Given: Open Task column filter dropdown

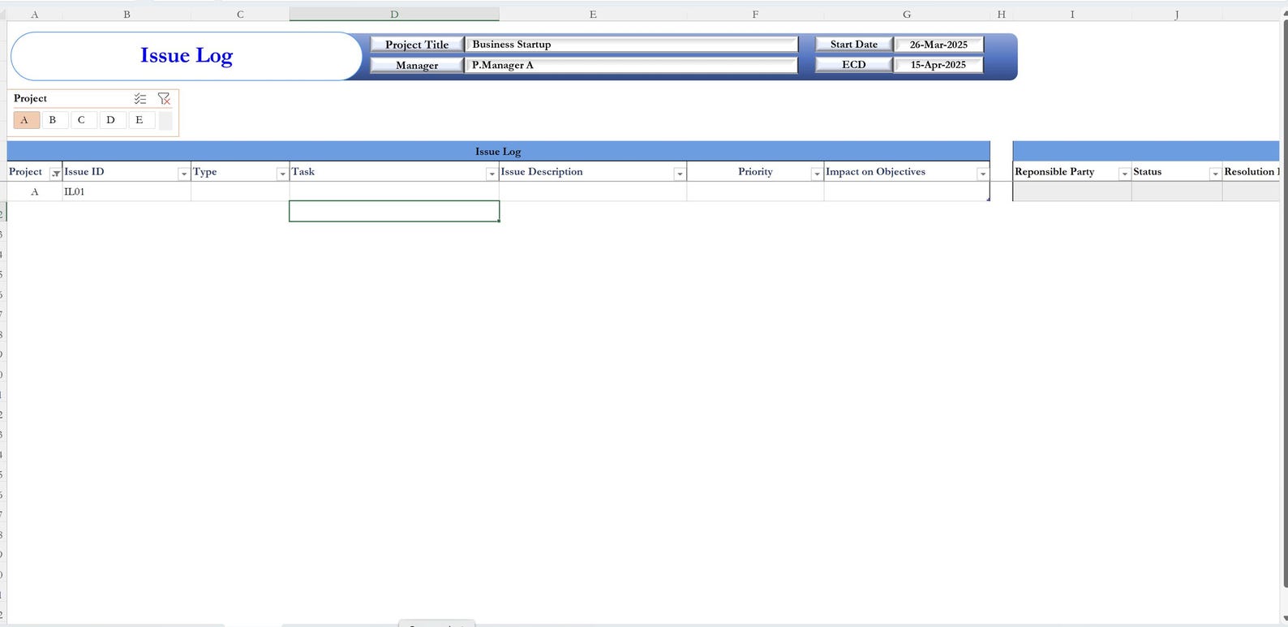Looking at the screenshot, I should coord(491,174).
